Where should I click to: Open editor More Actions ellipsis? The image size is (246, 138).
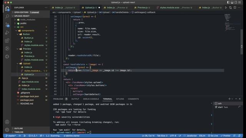click(239, 8)
